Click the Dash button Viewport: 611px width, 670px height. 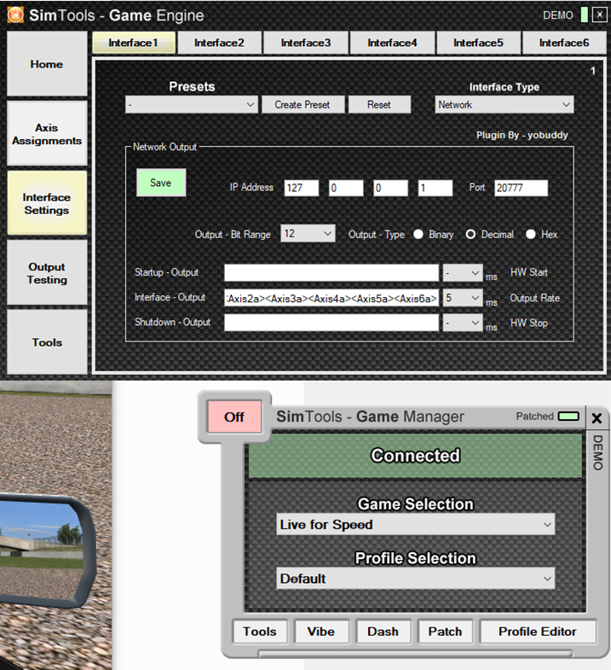coord(383,632)
